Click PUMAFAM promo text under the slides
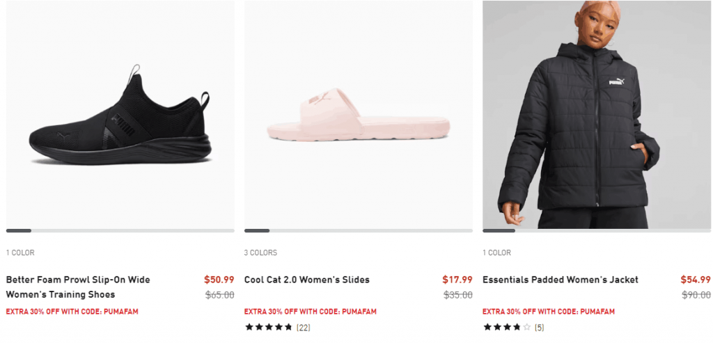713x343 pixels. [x=310, y=312]
